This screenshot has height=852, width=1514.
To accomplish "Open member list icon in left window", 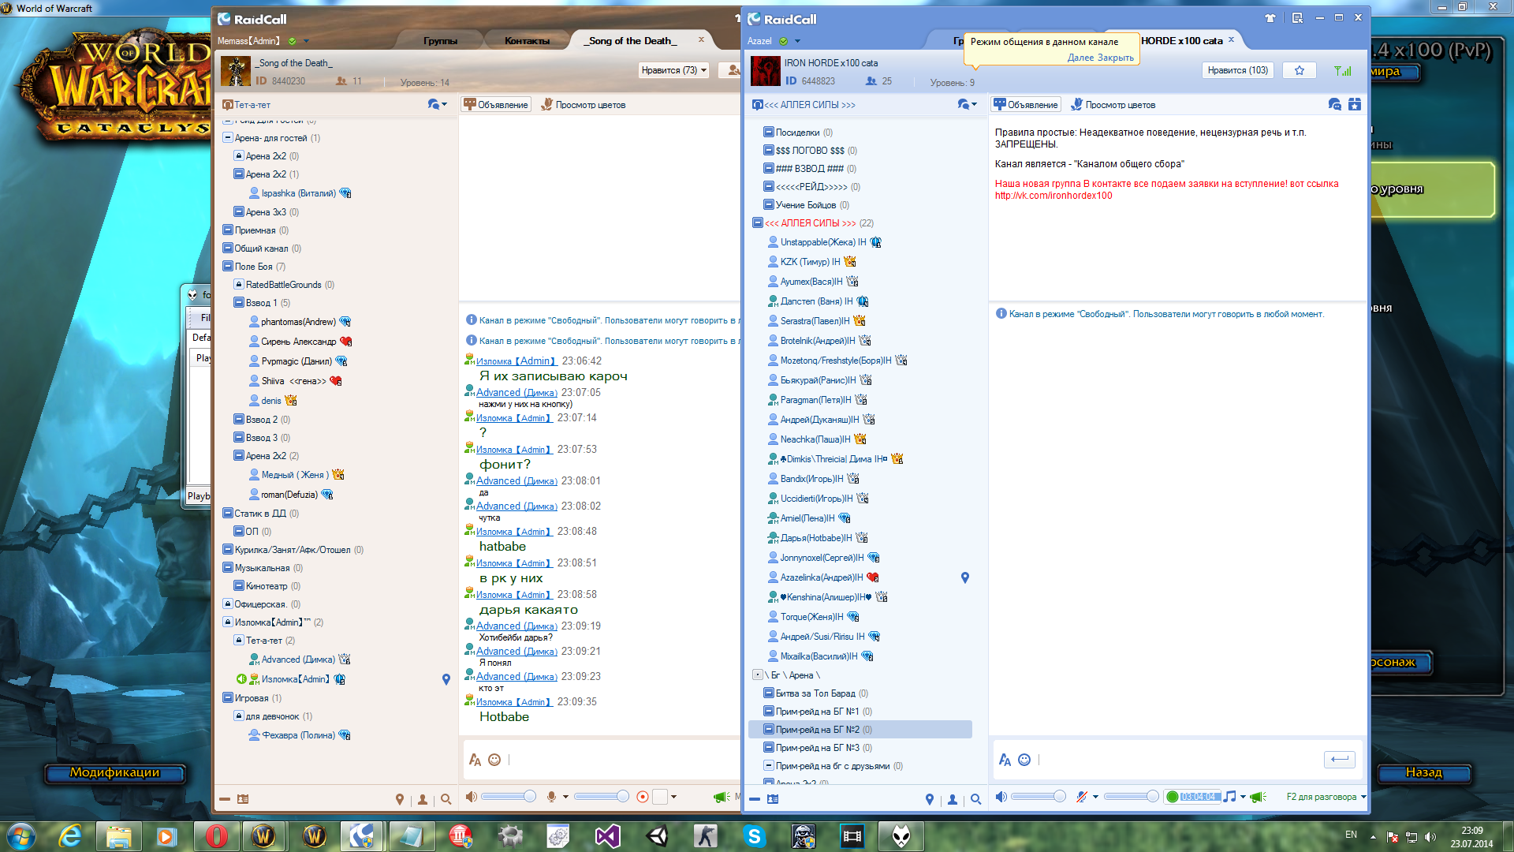I will tap(423, 799).
